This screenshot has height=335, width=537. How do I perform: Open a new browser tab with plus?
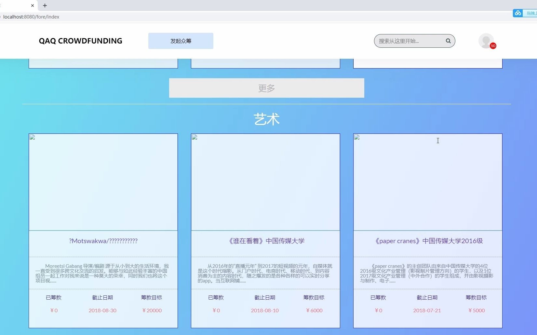tap(45, 6)
